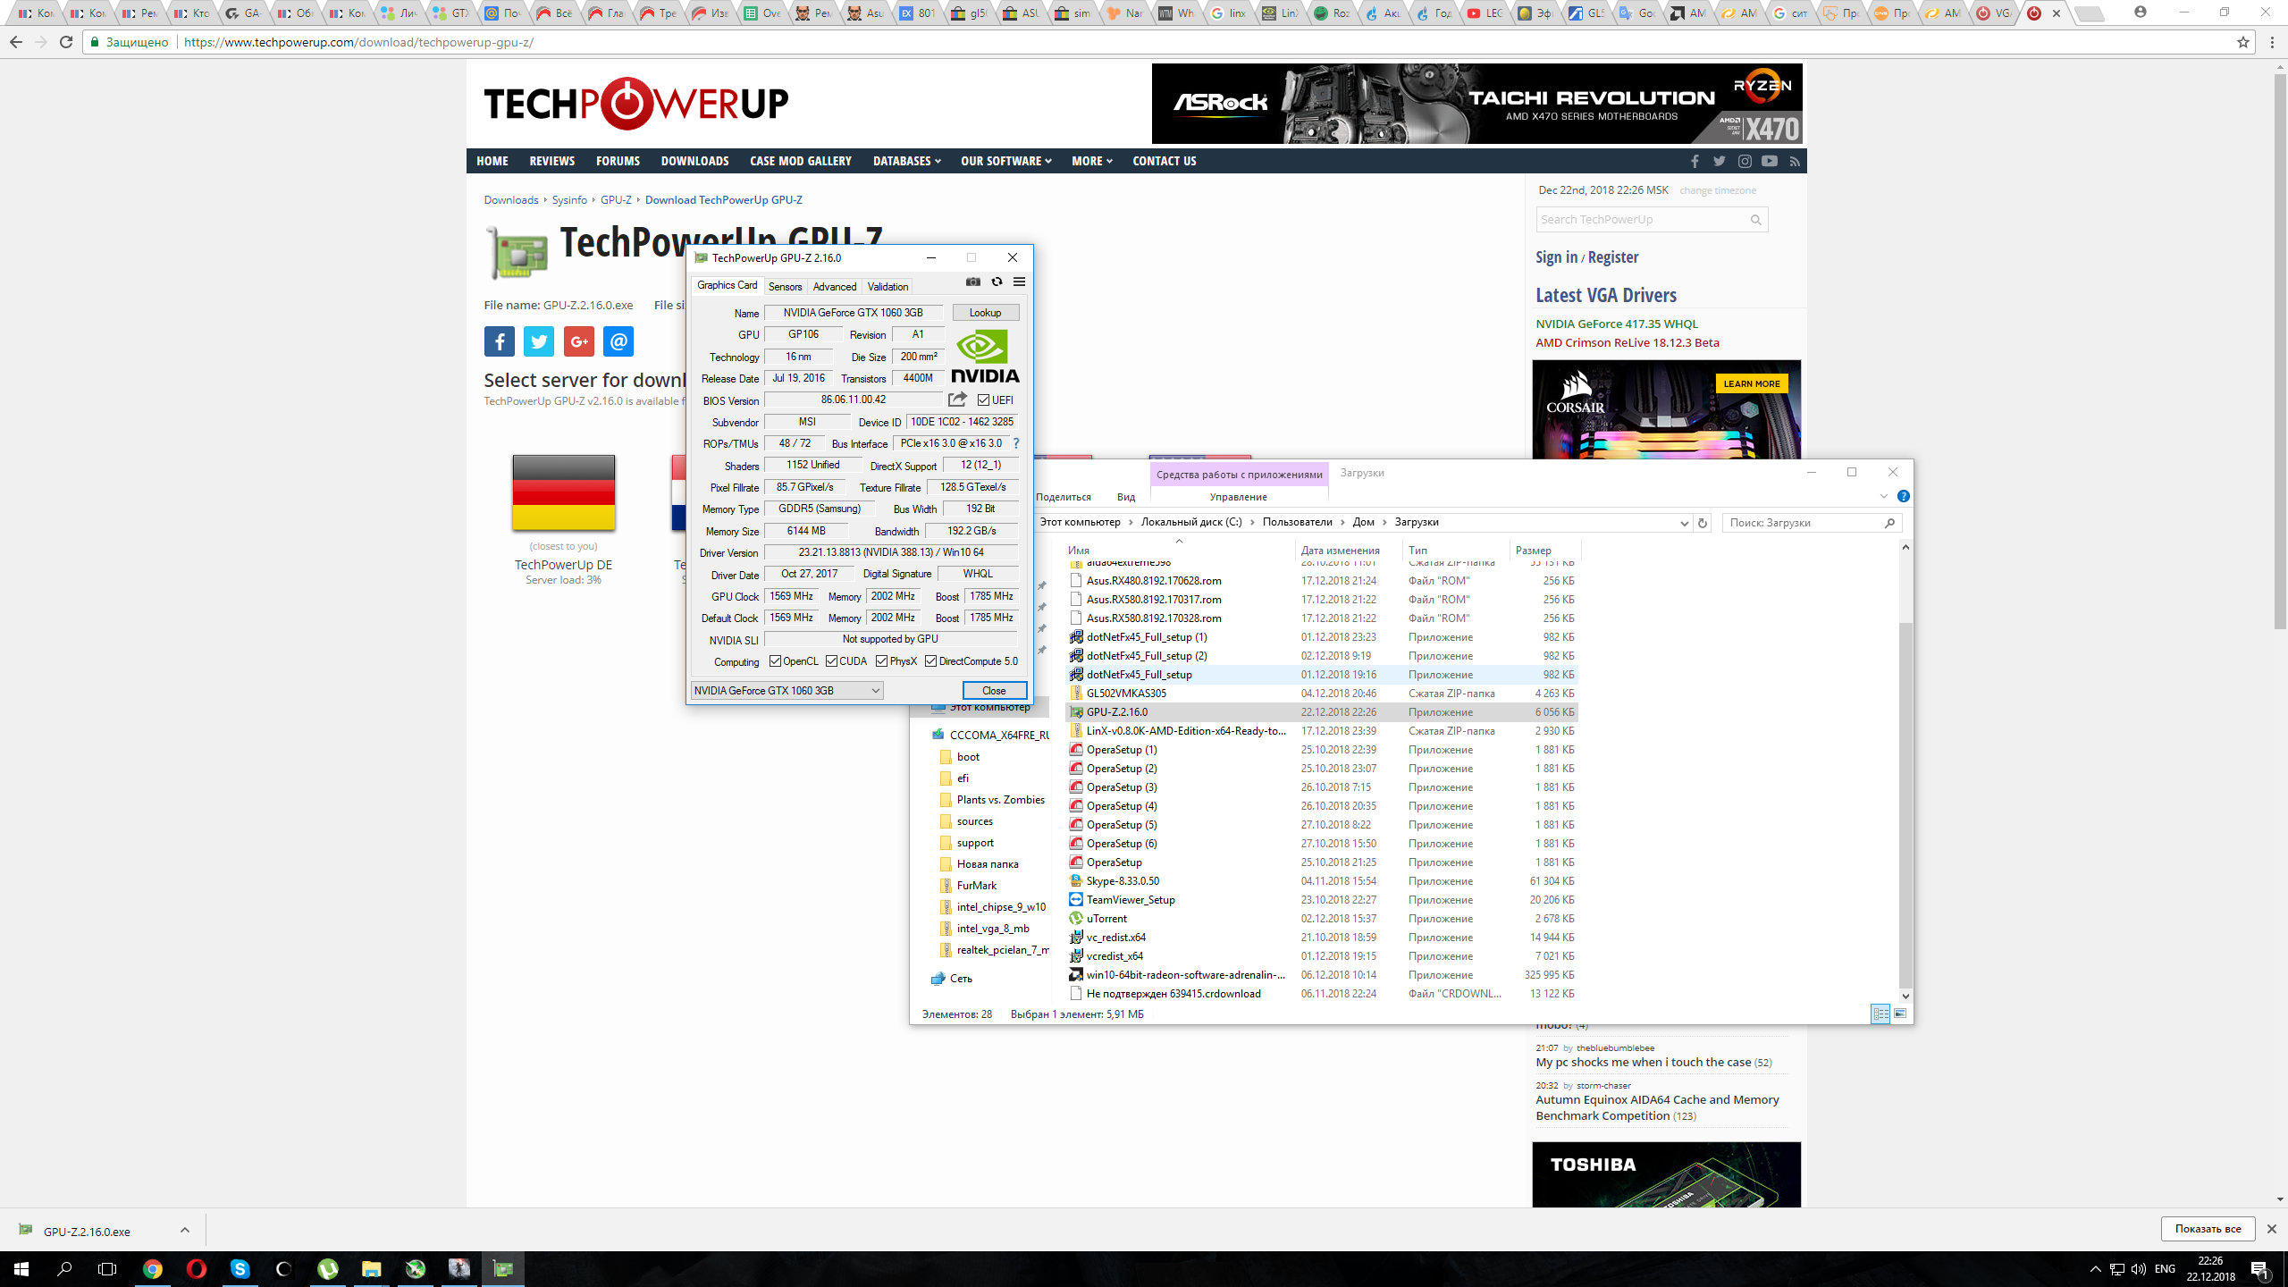Expand Explorer address bar history dropdown
Image resolution: width=2288 pixels, height=1287 pixels.
[x=1684, y=523]
